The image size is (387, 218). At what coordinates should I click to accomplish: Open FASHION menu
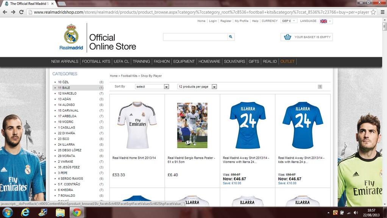click(x=162, y=61)
